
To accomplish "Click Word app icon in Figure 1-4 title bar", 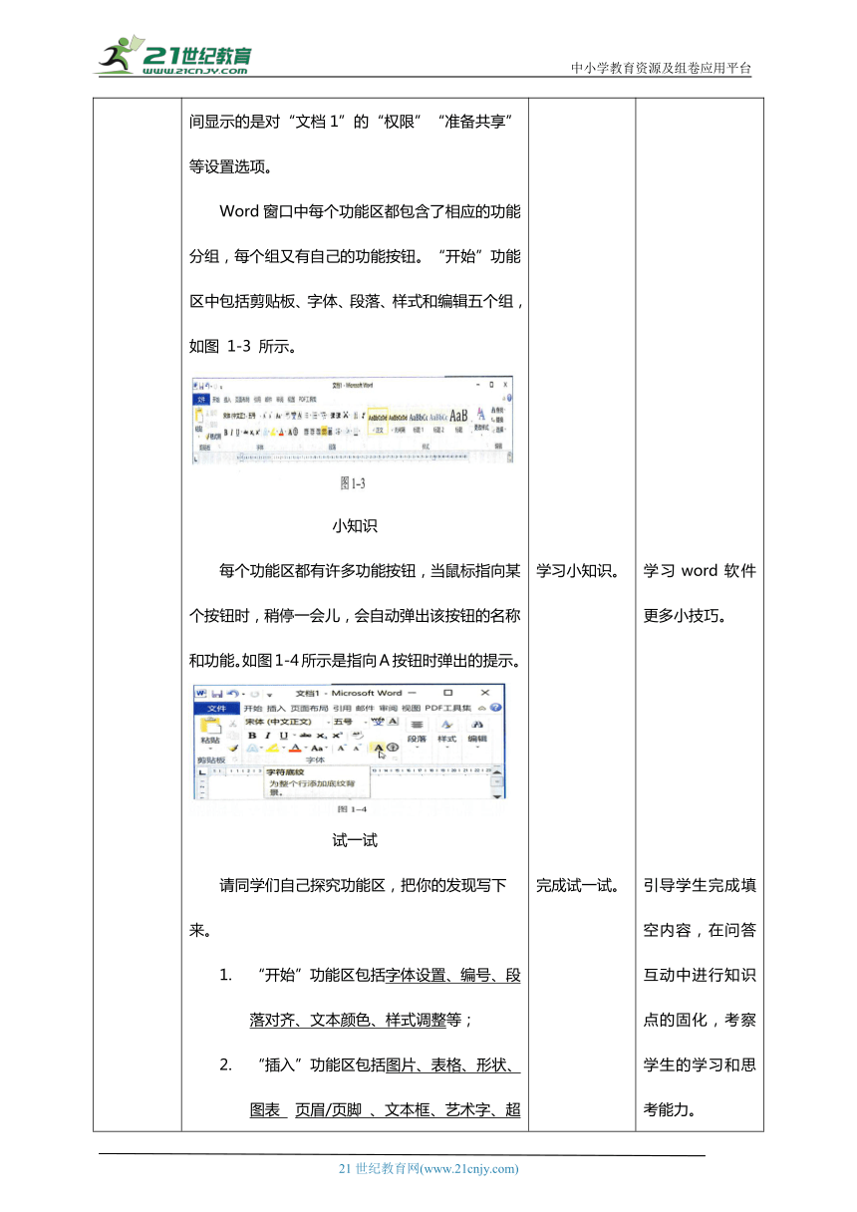I will pos(201,693).
